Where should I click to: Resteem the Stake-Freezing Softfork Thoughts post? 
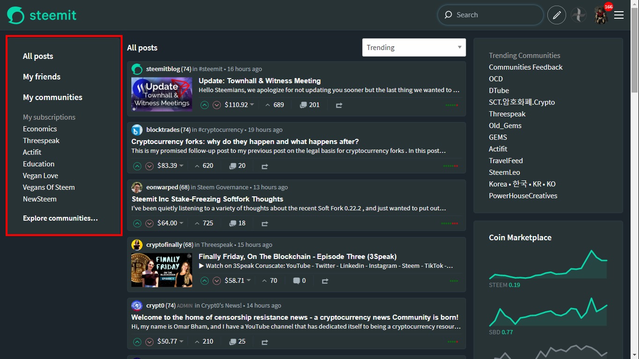[265, 223]
